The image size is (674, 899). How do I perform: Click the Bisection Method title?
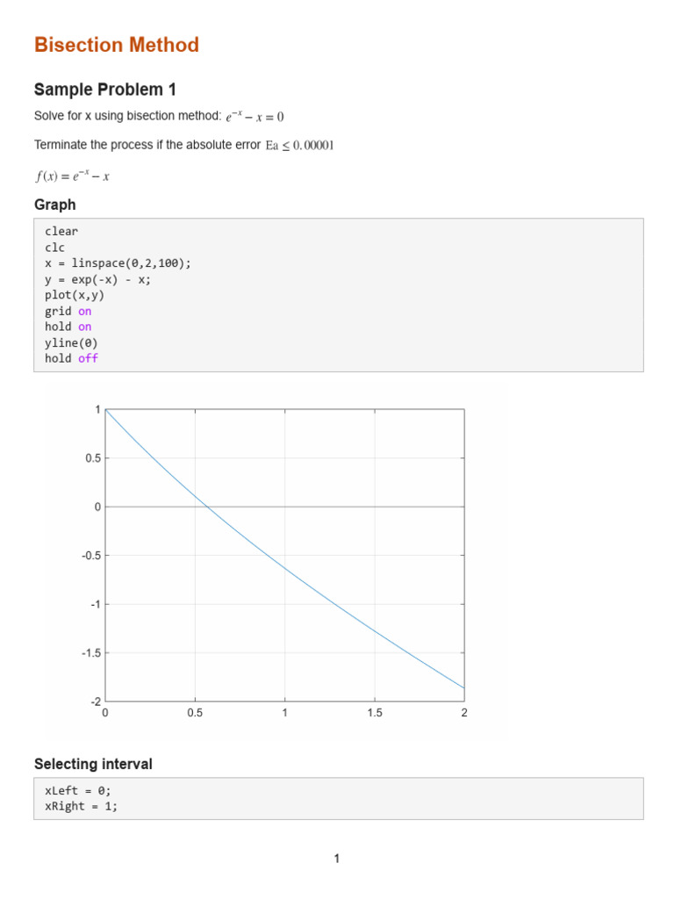point(117,45)
